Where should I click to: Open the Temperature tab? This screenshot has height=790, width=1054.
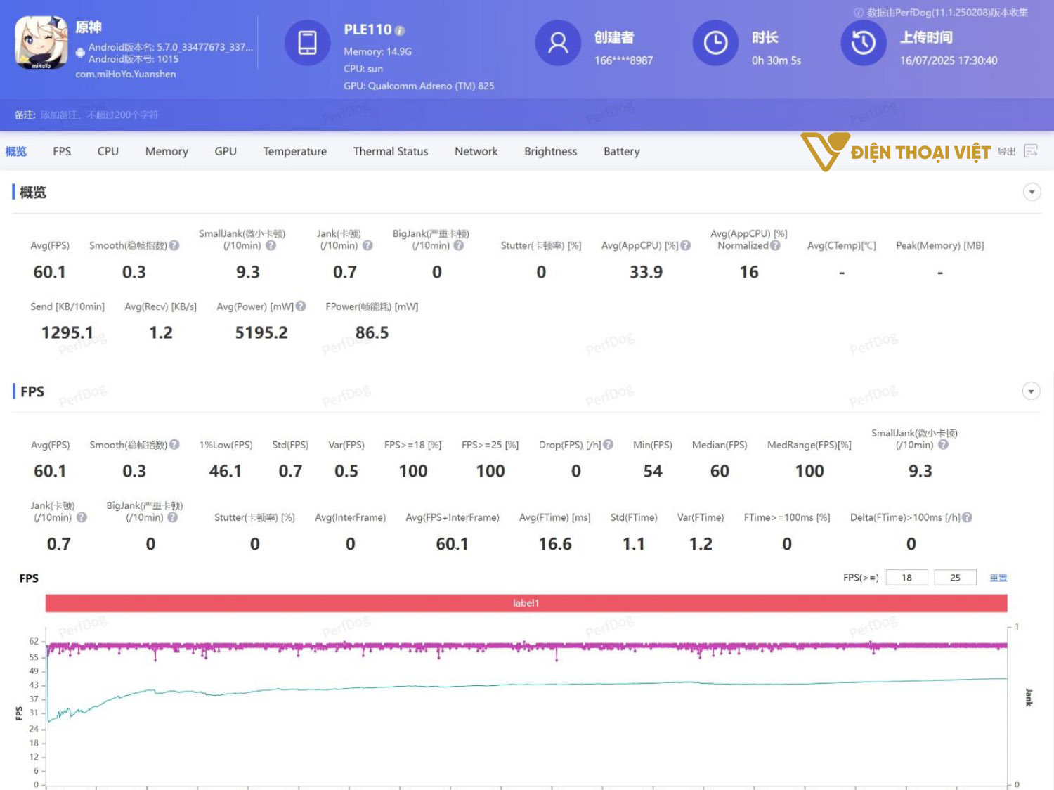click(294, 151)
